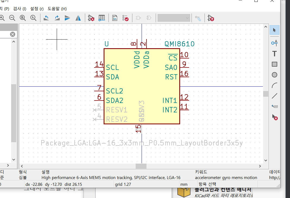This screenshot has width=290, height=198.
Task: Switch to standard De Morgan body style
Action: coord(138,18)
